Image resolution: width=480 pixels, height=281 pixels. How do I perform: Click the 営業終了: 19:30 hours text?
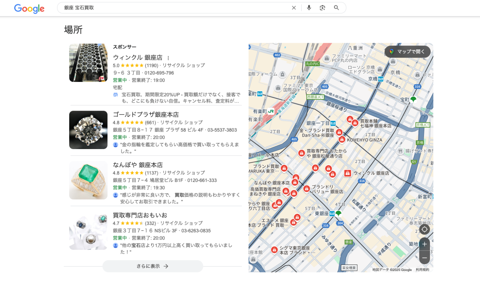click(148, 187)
